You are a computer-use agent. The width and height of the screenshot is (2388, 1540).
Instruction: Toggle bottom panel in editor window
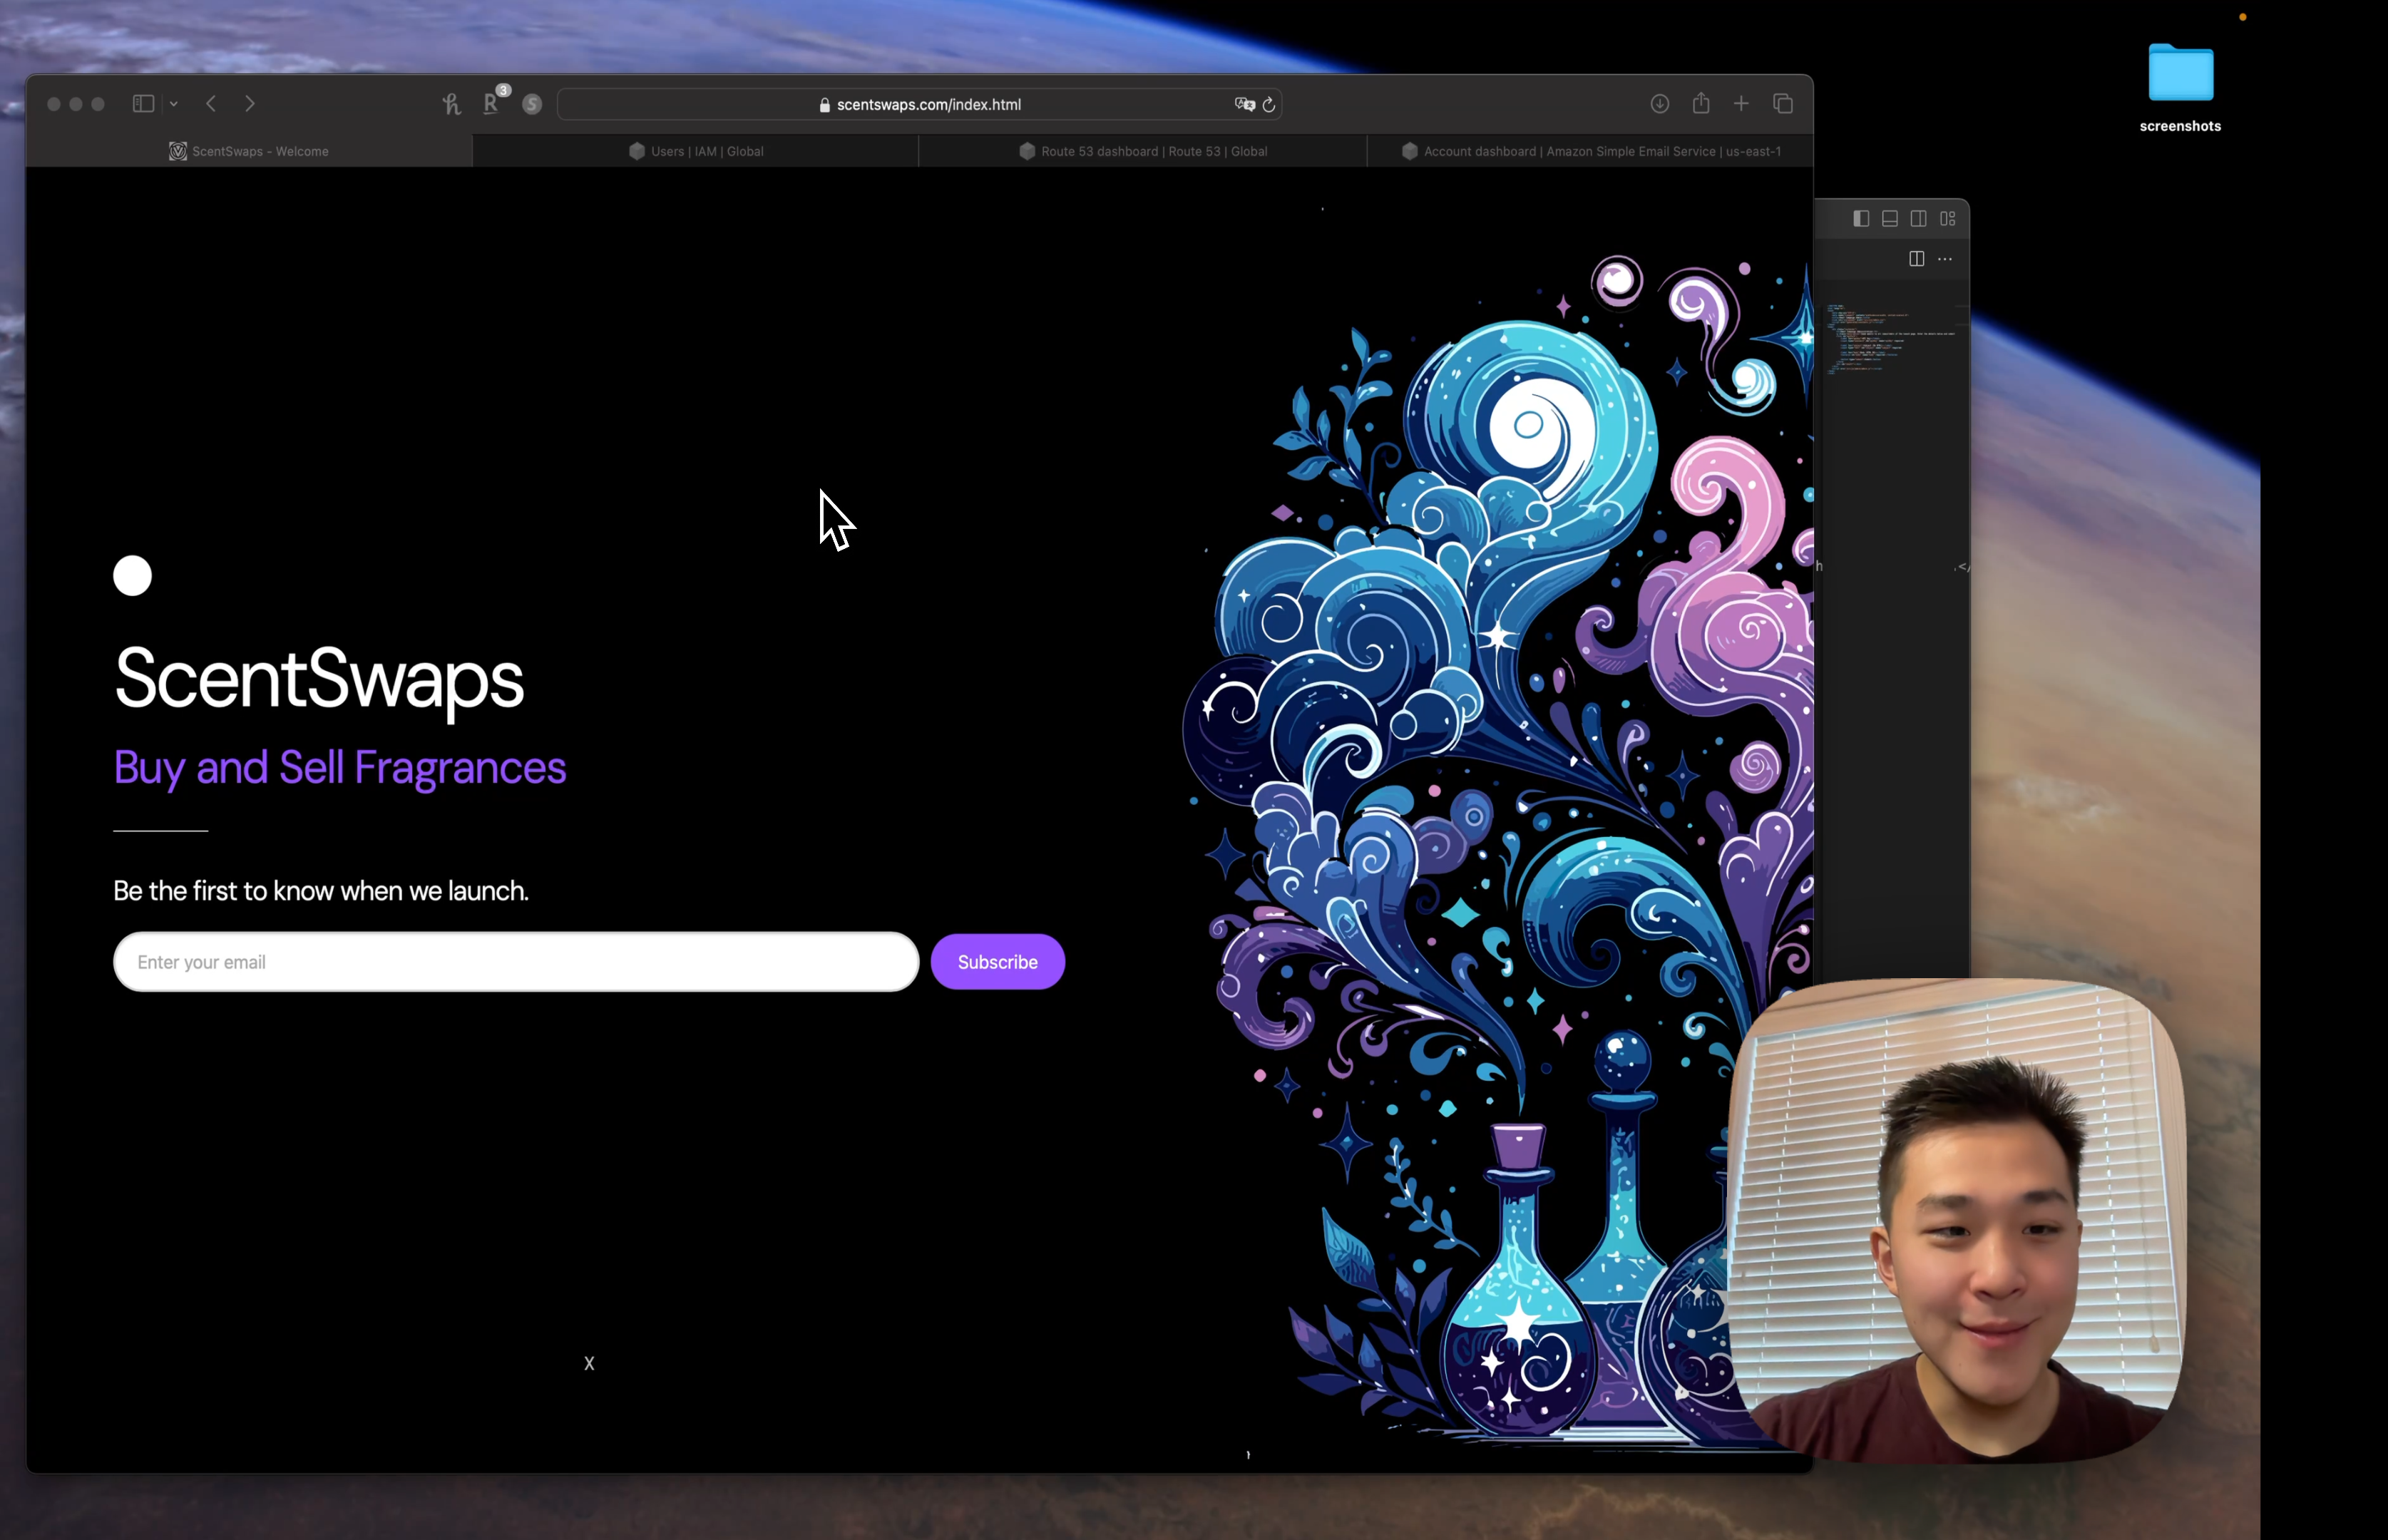tap(1890, 219)
